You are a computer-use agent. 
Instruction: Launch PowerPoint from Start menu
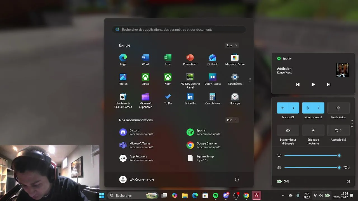point(190,60)
